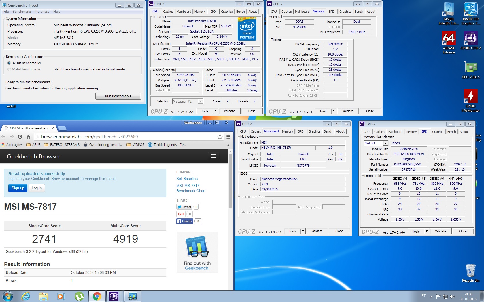
Task: Click Tools button in Mainboard window
Action: 292,231
